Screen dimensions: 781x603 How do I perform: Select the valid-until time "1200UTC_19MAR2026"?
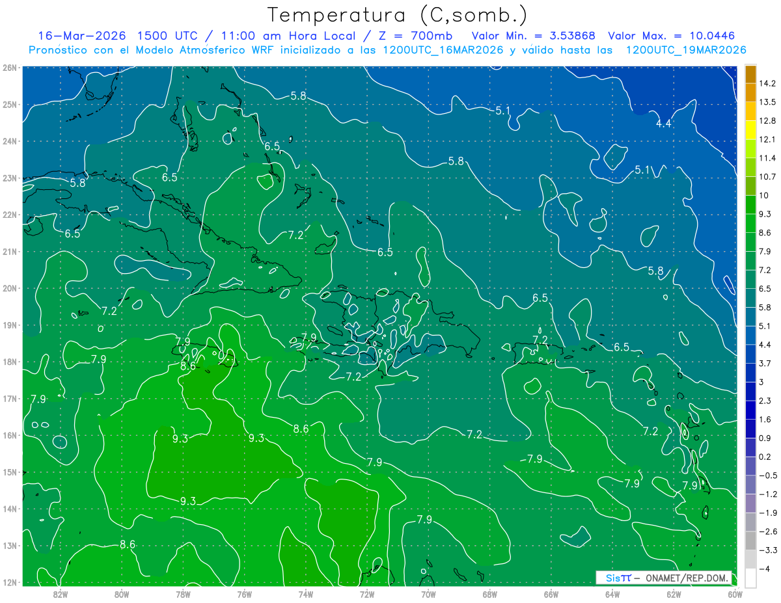[685, 50]
